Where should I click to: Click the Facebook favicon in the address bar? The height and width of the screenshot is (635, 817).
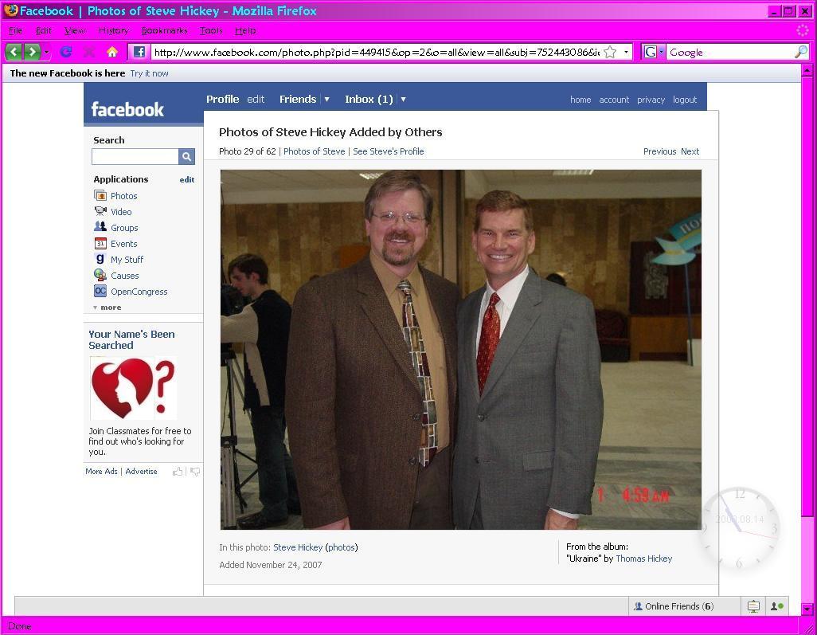coord(139,52)
